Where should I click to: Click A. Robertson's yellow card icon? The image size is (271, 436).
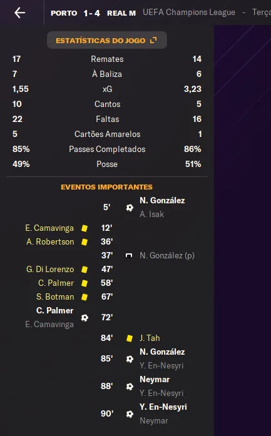[x=84, y=242]
